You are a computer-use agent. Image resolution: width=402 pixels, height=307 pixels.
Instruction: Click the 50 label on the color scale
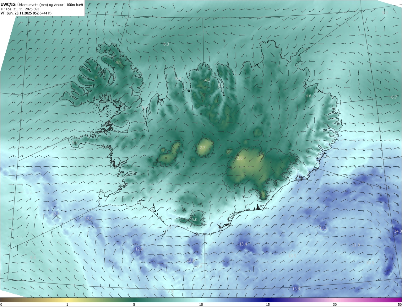coord(399,305)
